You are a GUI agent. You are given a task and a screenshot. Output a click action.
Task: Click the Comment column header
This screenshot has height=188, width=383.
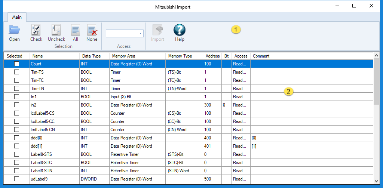tap(312, 56)
